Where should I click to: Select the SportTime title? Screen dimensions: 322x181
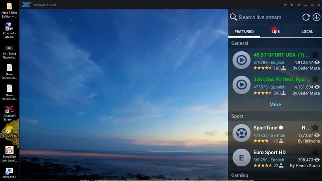(265, 128)
